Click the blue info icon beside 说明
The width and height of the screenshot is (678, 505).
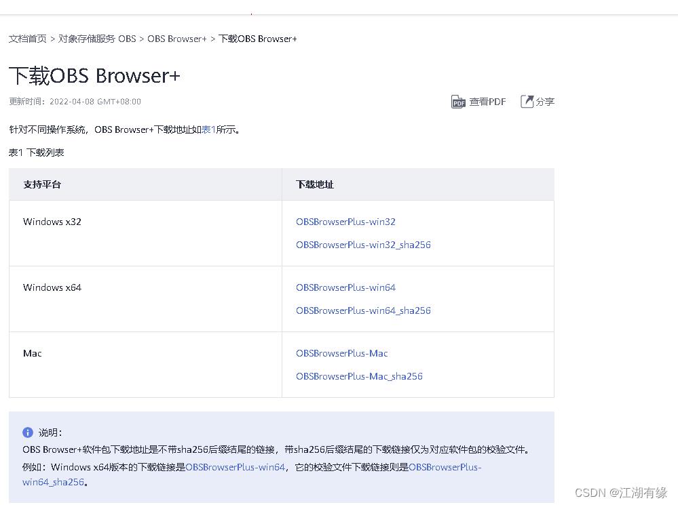(28, 432)
